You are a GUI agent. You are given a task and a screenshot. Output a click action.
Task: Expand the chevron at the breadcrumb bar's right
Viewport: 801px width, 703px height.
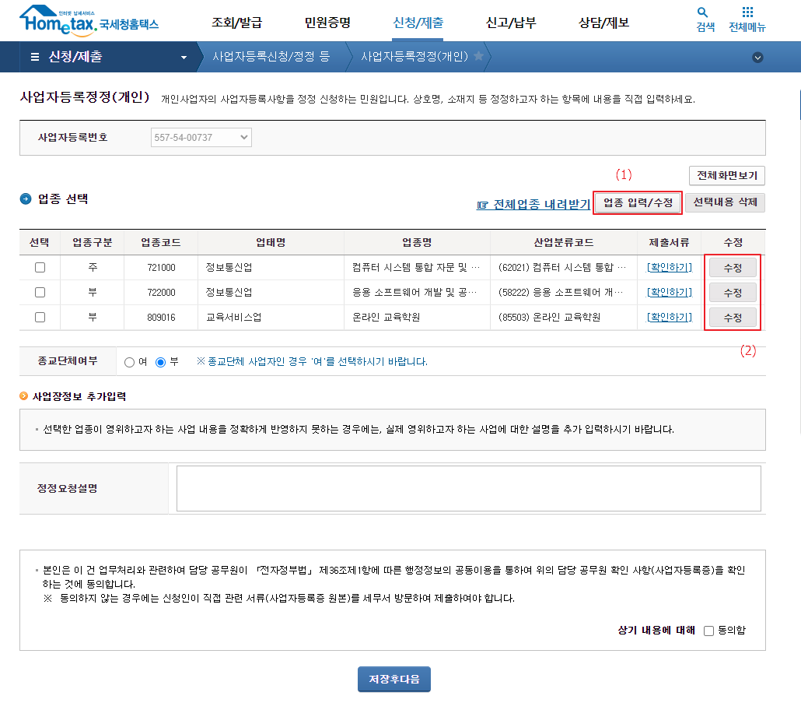[x=757, y=57]
